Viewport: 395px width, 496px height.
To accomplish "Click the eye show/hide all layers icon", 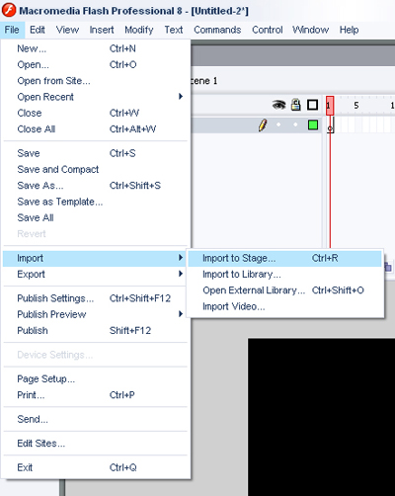I will (278, 105).
